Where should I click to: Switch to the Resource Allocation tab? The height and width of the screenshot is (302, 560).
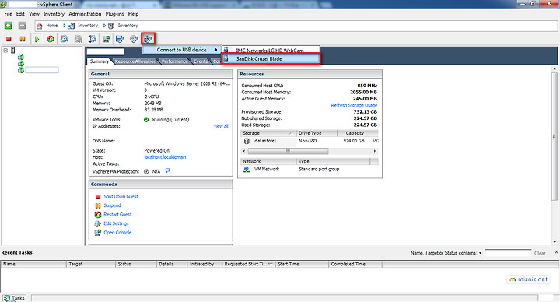(135, 61)
